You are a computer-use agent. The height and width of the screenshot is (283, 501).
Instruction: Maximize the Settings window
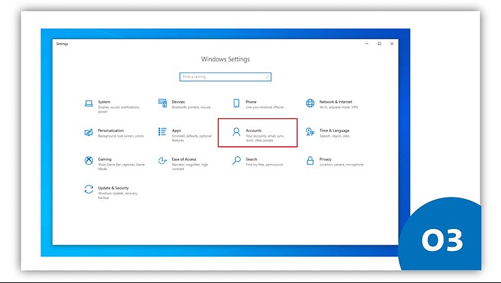click(x=379, y=44)
